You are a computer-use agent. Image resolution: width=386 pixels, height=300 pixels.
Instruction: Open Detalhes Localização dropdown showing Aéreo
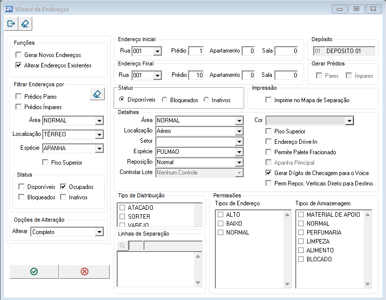[x=239, y=131]
